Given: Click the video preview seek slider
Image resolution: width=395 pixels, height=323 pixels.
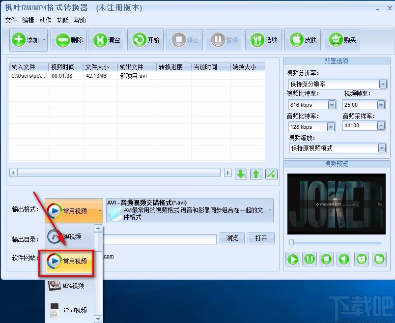Looking at the screenshot, I should tap(335, 243).
